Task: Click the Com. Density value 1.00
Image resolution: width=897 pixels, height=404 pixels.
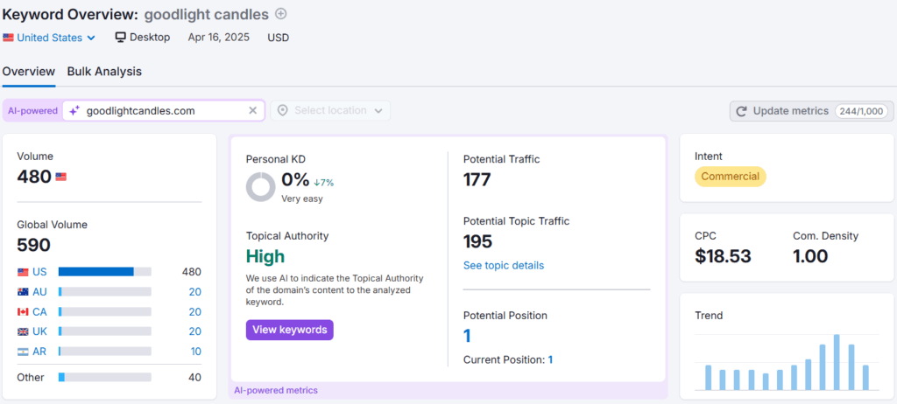Action: (x=810, y=256)
